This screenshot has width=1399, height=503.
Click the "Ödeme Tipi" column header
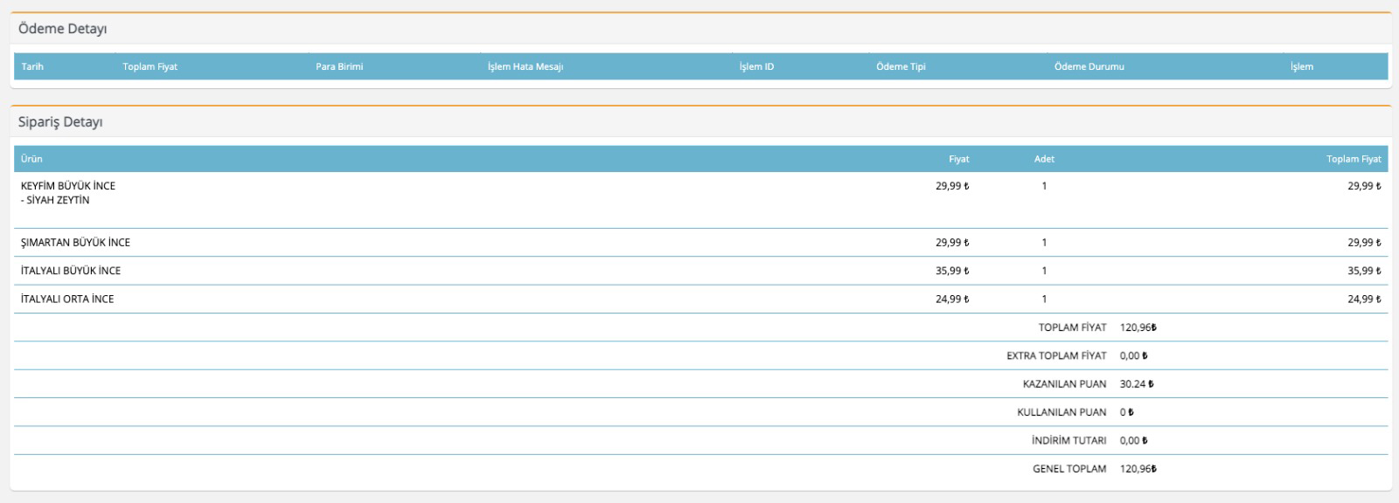901,66
